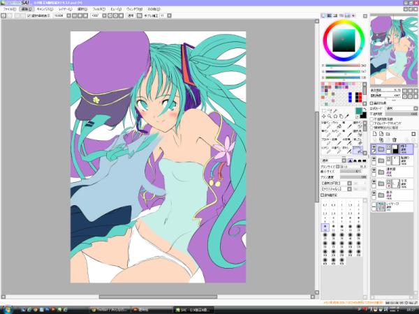Create a new linework layer
The height and width of the screenshot is (314, 419).
point(381,134)
